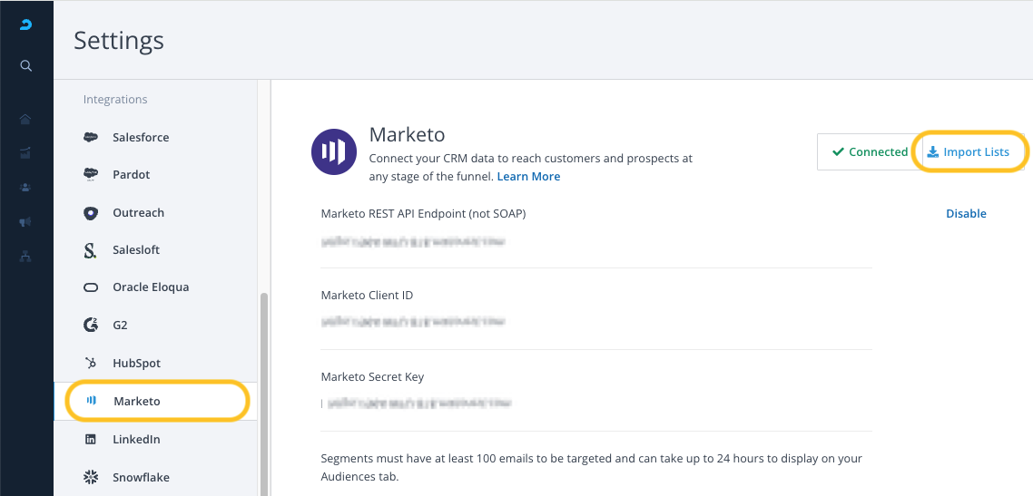The image size is (1033, 496).
Task: Open the org hierarchy icon in sidebar
Action: tap(26, 257)
